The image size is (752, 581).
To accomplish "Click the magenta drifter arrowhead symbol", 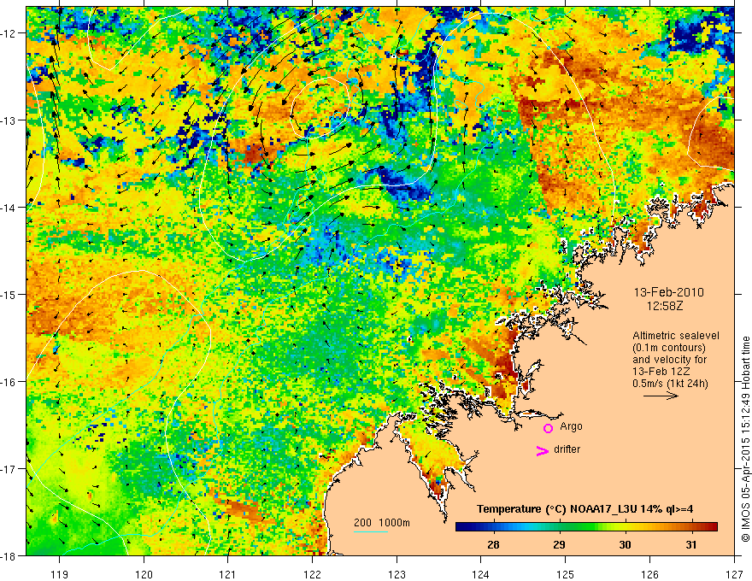I will click(x=543, y=450).
